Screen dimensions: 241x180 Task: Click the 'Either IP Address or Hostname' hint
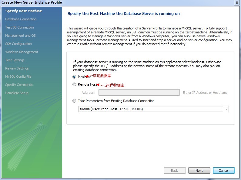click(x=205, y=93)
